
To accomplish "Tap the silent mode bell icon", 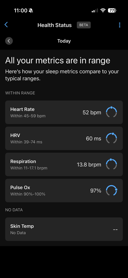I will 31,11.
